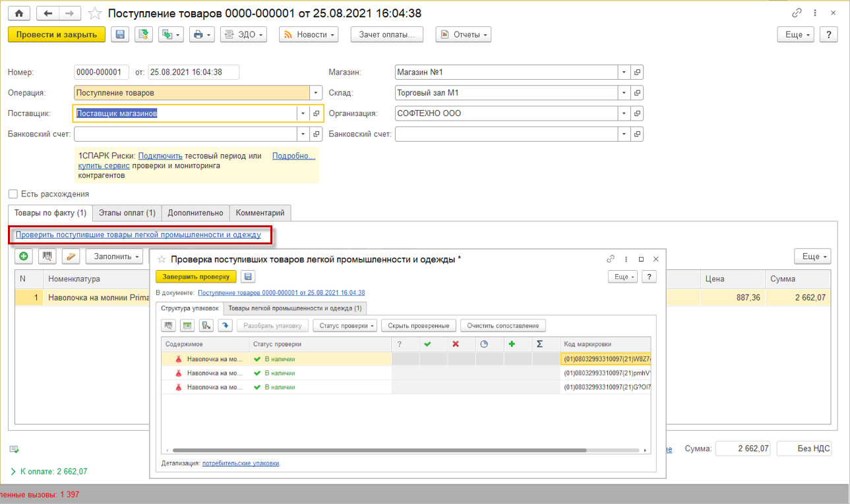Open the Комментарий tab

(260, 213)
